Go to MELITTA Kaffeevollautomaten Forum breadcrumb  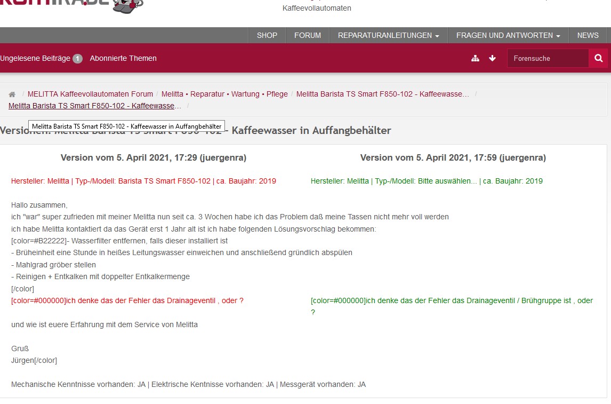click(x=90, y=94)
